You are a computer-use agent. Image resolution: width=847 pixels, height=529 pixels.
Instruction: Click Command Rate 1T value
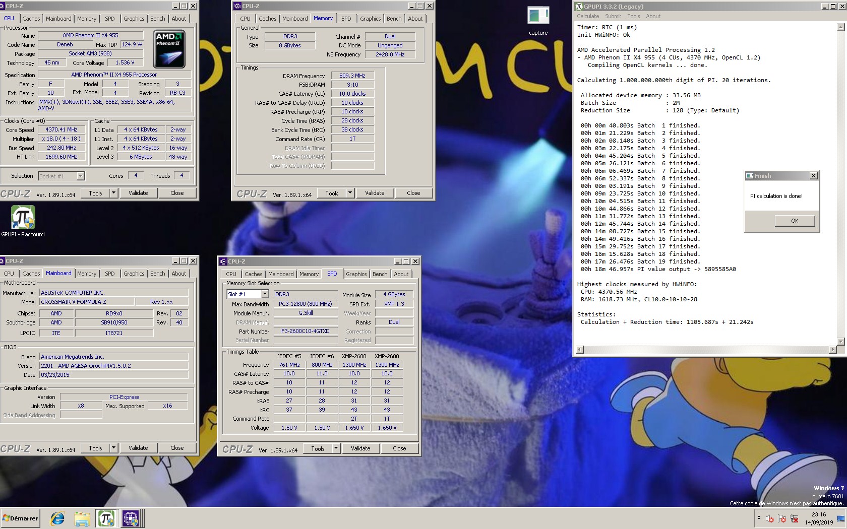coord(352,139)
